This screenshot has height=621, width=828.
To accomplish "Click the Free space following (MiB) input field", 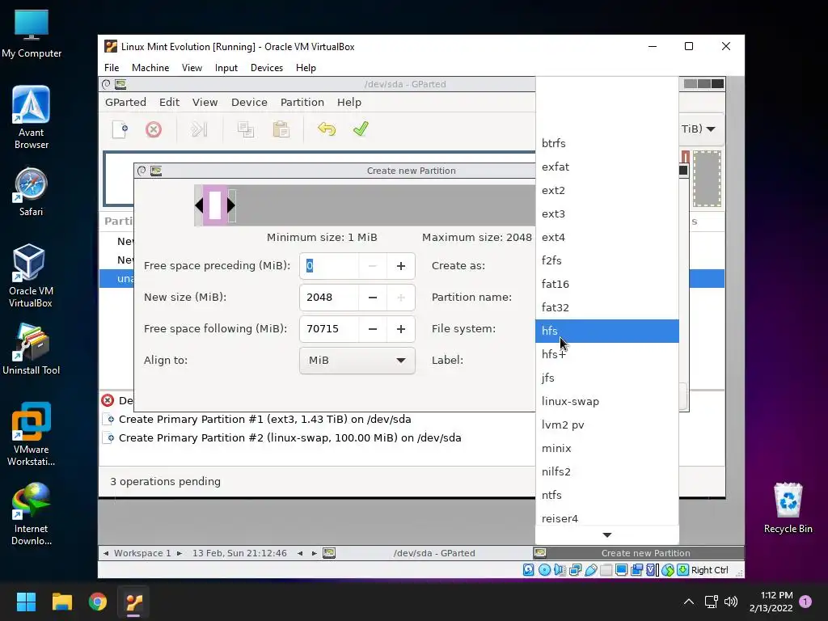I will 329,329.
